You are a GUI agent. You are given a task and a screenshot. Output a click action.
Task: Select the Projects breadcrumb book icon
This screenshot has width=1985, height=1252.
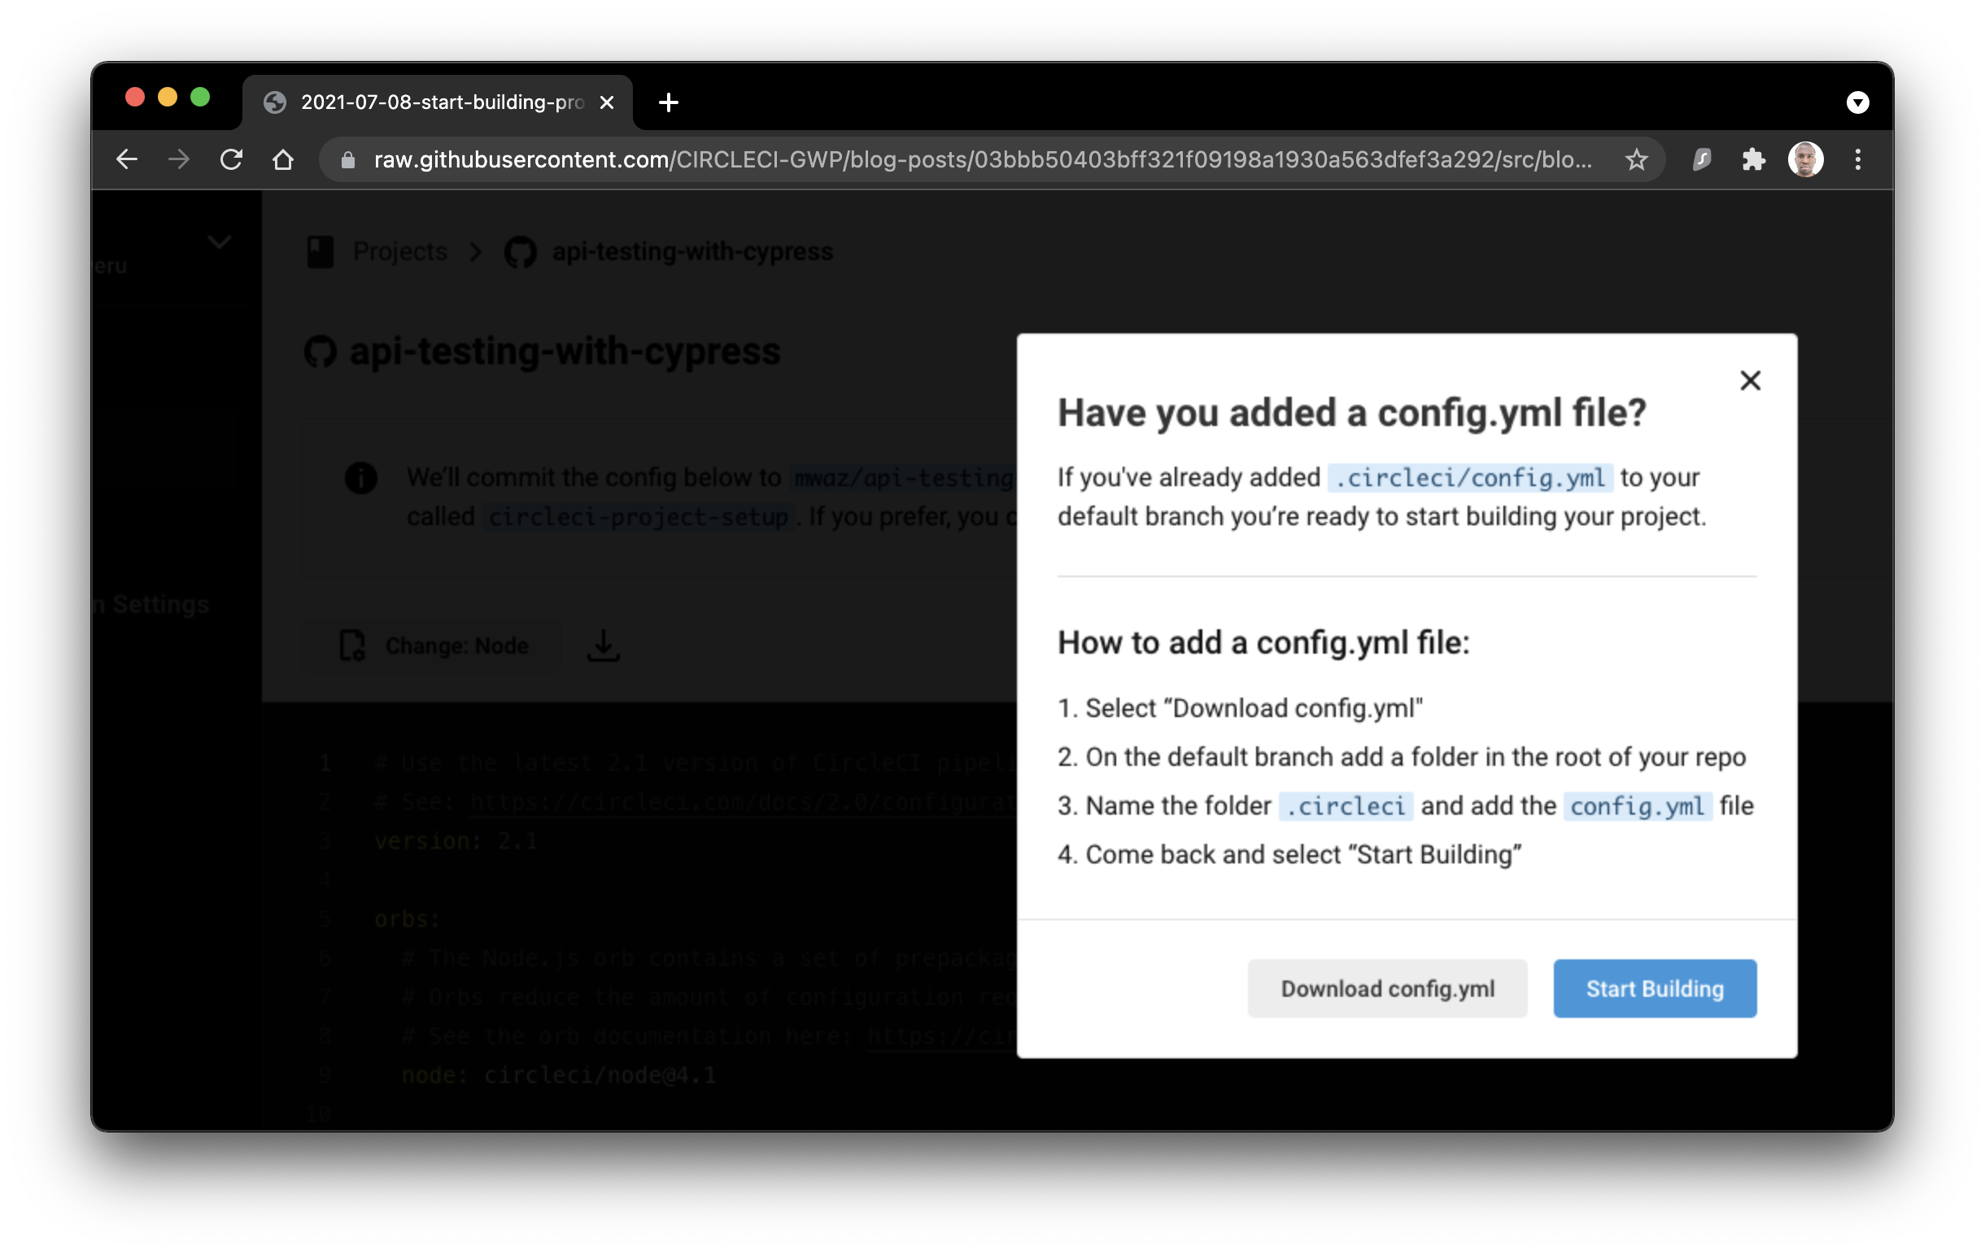coord(320,251)
